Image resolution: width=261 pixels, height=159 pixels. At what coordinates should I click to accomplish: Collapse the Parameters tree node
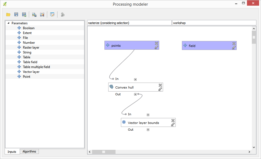(8, 23)
